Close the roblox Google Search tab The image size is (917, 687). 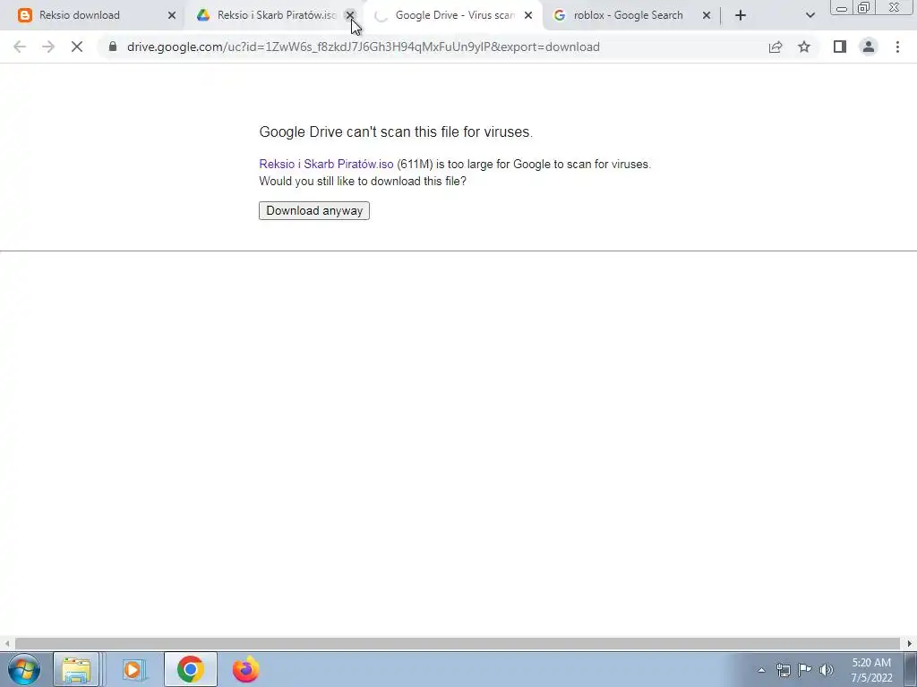click(x=707, y=15)
